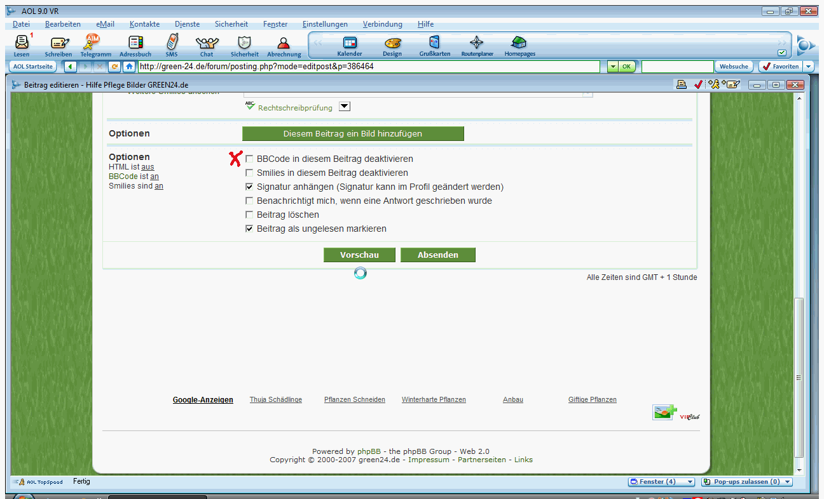Open the Telegramm AIM icon
Viewport: 824px width, 499px height.
click(93, 43)
